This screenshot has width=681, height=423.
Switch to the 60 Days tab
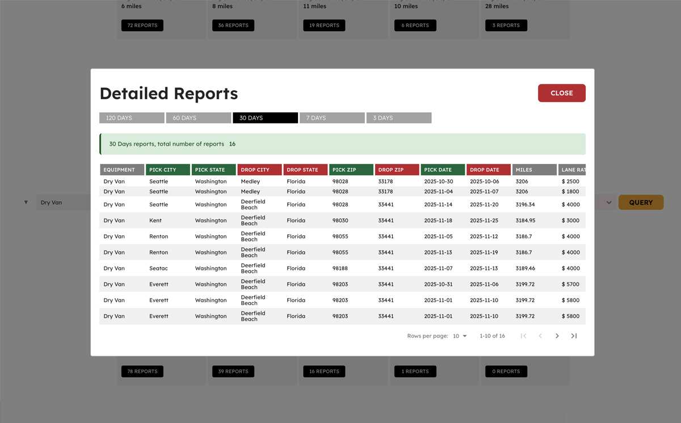pyautogui.click(x=198, y=118)
